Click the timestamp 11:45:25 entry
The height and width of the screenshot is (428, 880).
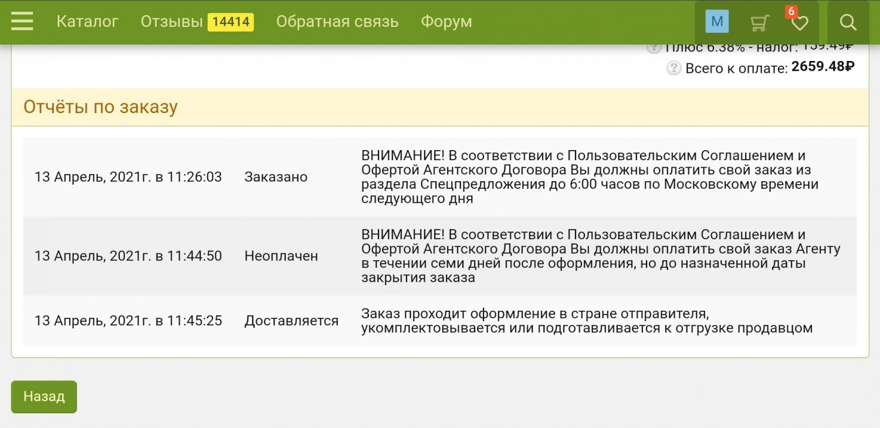[128, 321]
